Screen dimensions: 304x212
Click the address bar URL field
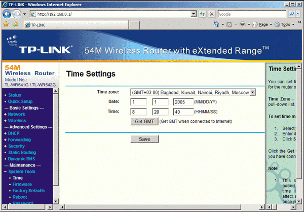[110, 14]
